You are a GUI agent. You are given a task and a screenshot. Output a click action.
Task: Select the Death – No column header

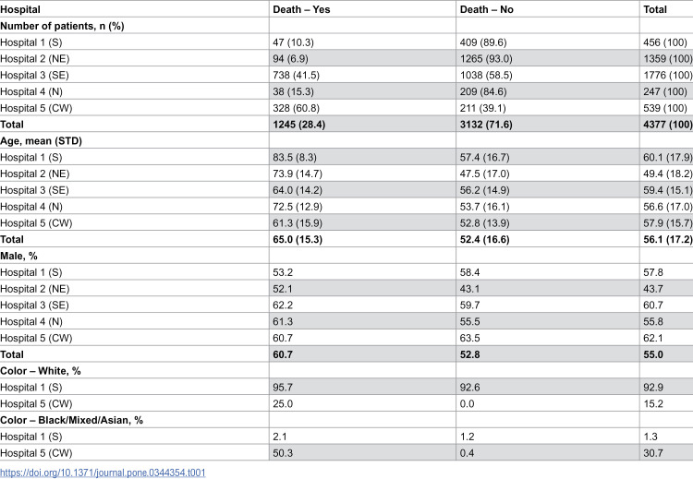tap(487, 9)
